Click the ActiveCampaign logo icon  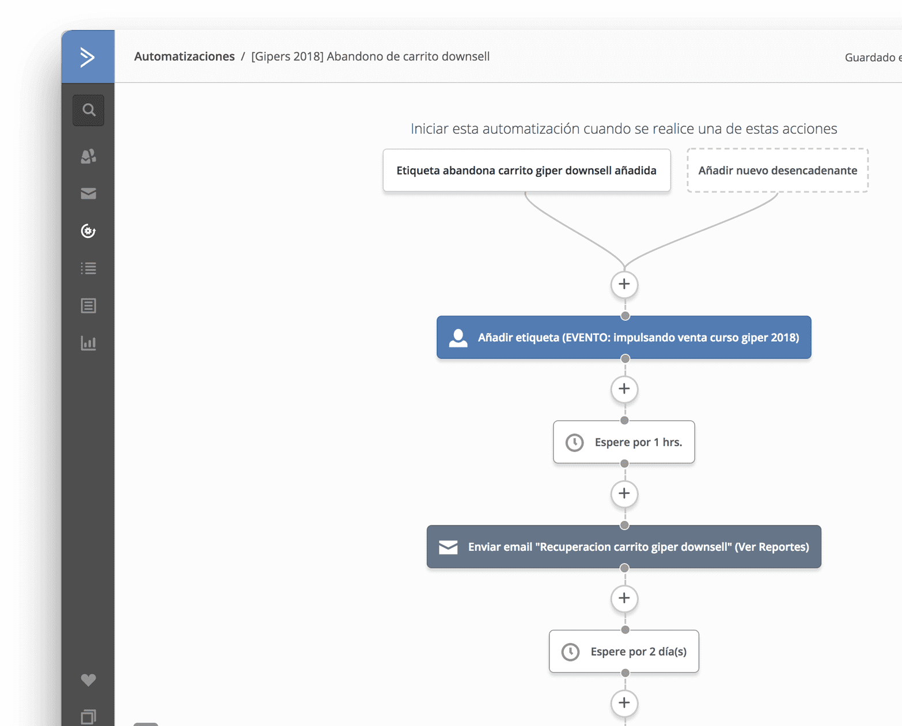coord(88,57)
